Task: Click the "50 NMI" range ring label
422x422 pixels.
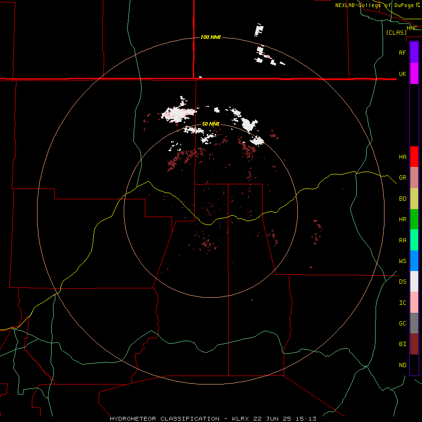Action: click(211, 124)
